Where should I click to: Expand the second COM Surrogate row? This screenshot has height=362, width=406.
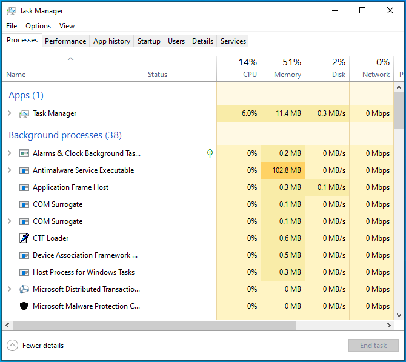(10, 221)
